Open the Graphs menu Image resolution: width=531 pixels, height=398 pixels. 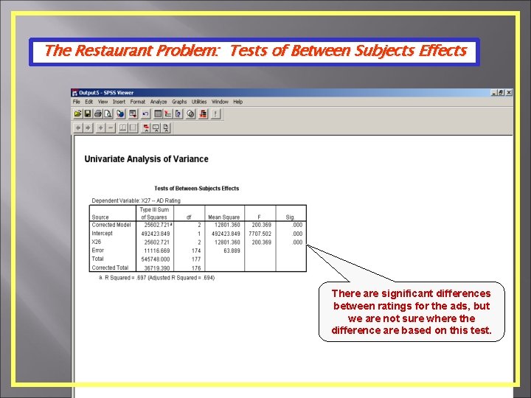tap(179, 102)
